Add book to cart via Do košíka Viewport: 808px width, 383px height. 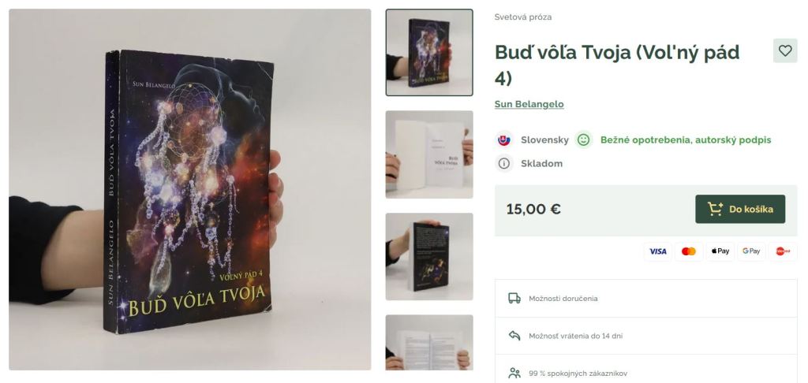(740, 209)
